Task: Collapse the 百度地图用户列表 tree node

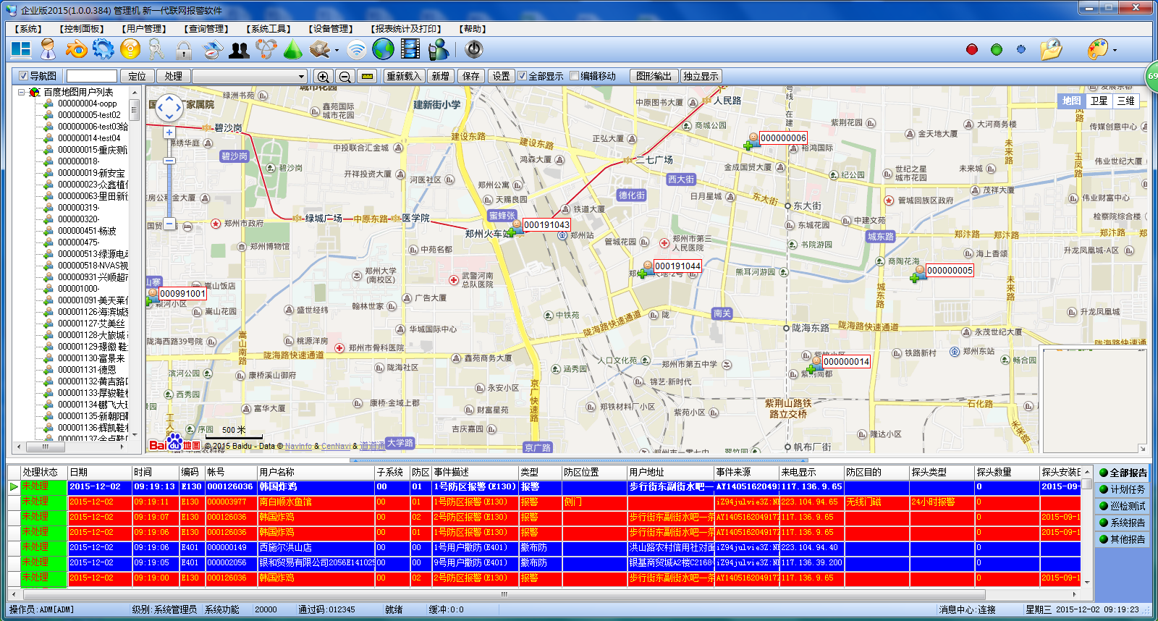Action: click(22, 93)
